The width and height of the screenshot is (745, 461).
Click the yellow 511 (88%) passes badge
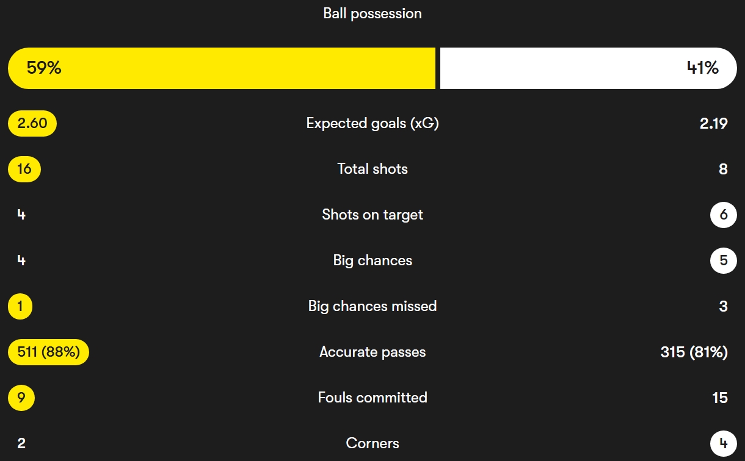click(x=49, y=352)
